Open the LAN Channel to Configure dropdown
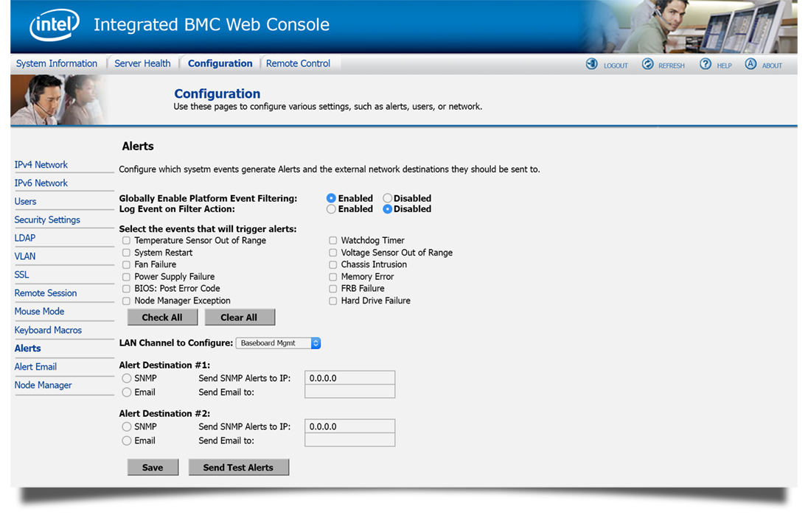This screenshot has height=517, width=808. point(316,342)
